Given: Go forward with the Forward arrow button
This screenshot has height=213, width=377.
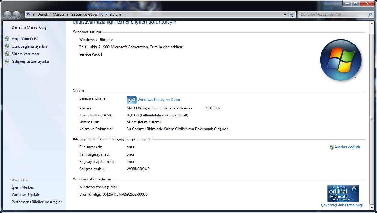Looking at the screenshot, I should click(x=16, y=15).
